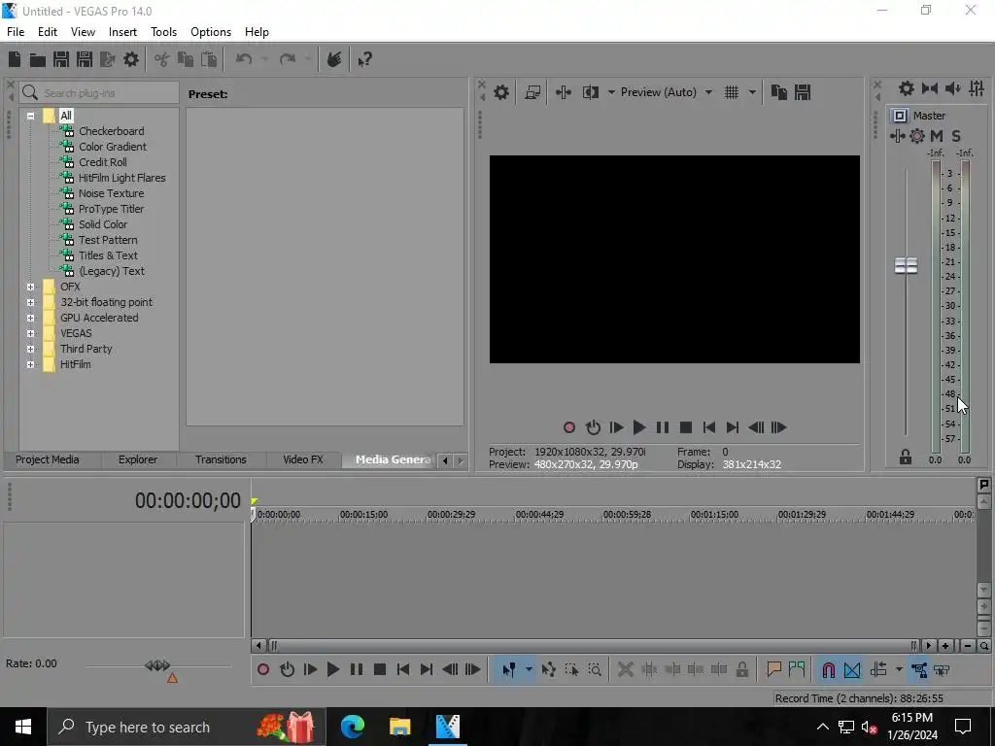Toggle overlays grid icon in preview
The image size is (995, 746).
732,92
